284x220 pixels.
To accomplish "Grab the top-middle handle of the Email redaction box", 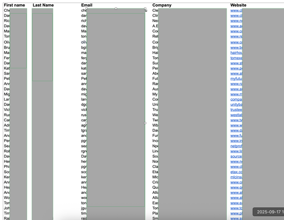I will pos(116,9).
